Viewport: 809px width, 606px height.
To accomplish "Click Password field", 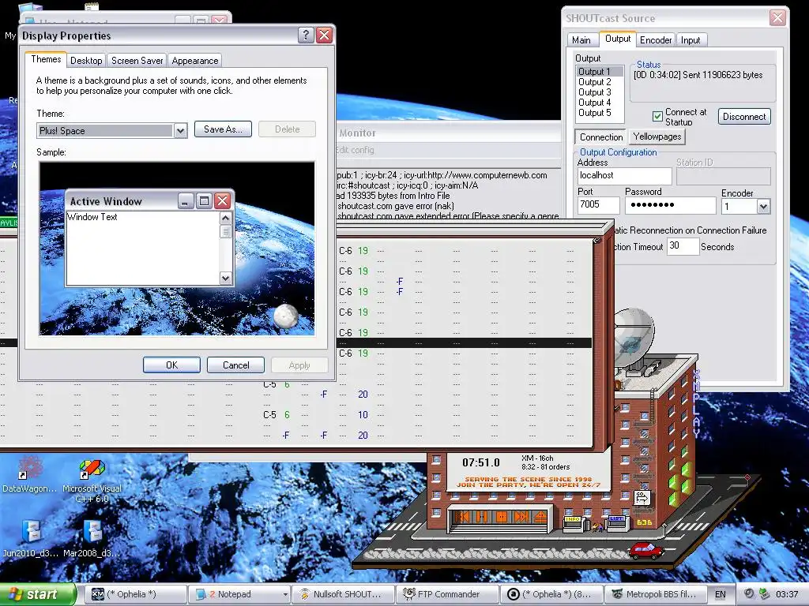I will (x=670, y=205).
